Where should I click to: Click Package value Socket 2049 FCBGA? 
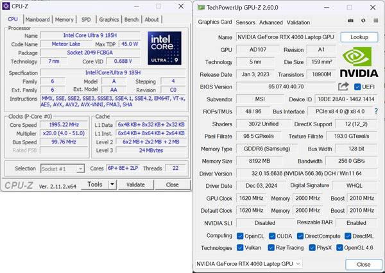[90, 53]
